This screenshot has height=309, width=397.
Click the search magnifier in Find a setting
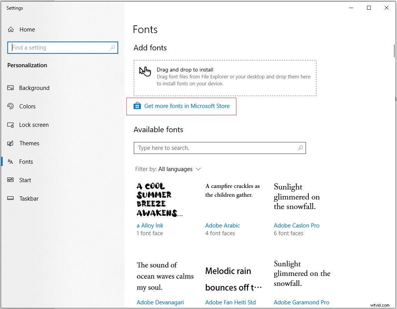(x=112, y=48)
